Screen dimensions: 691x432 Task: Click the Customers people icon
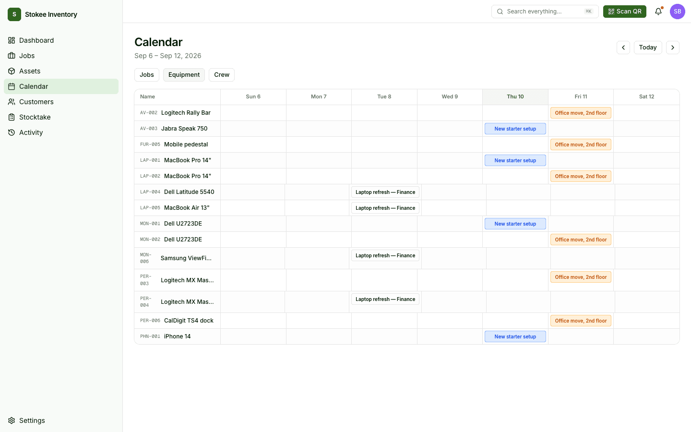[12, 102]
